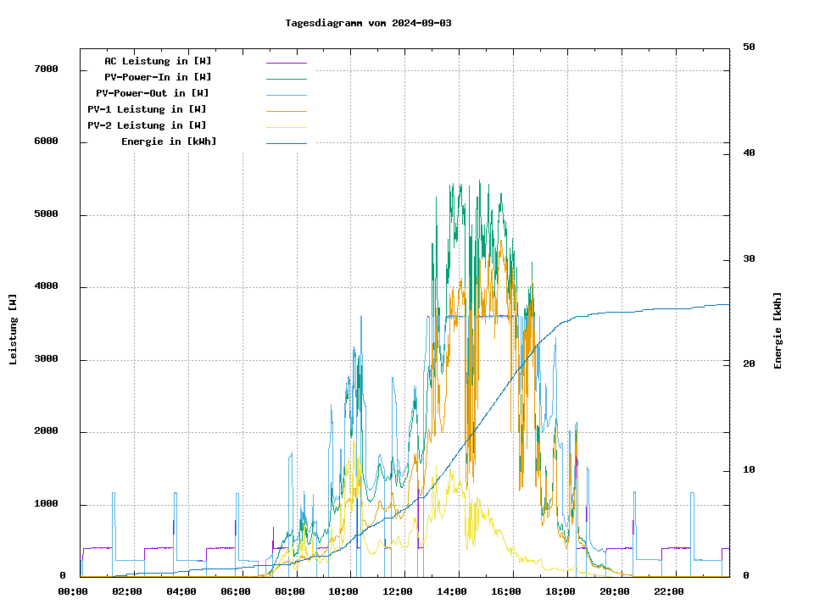Click the PV-1 Leistung legend label
Viewport: 814px width, 610px height.
tap(147, 109)
